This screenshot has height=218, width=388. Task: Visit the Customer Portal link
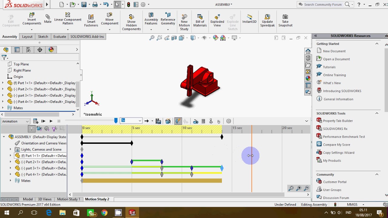335,182
